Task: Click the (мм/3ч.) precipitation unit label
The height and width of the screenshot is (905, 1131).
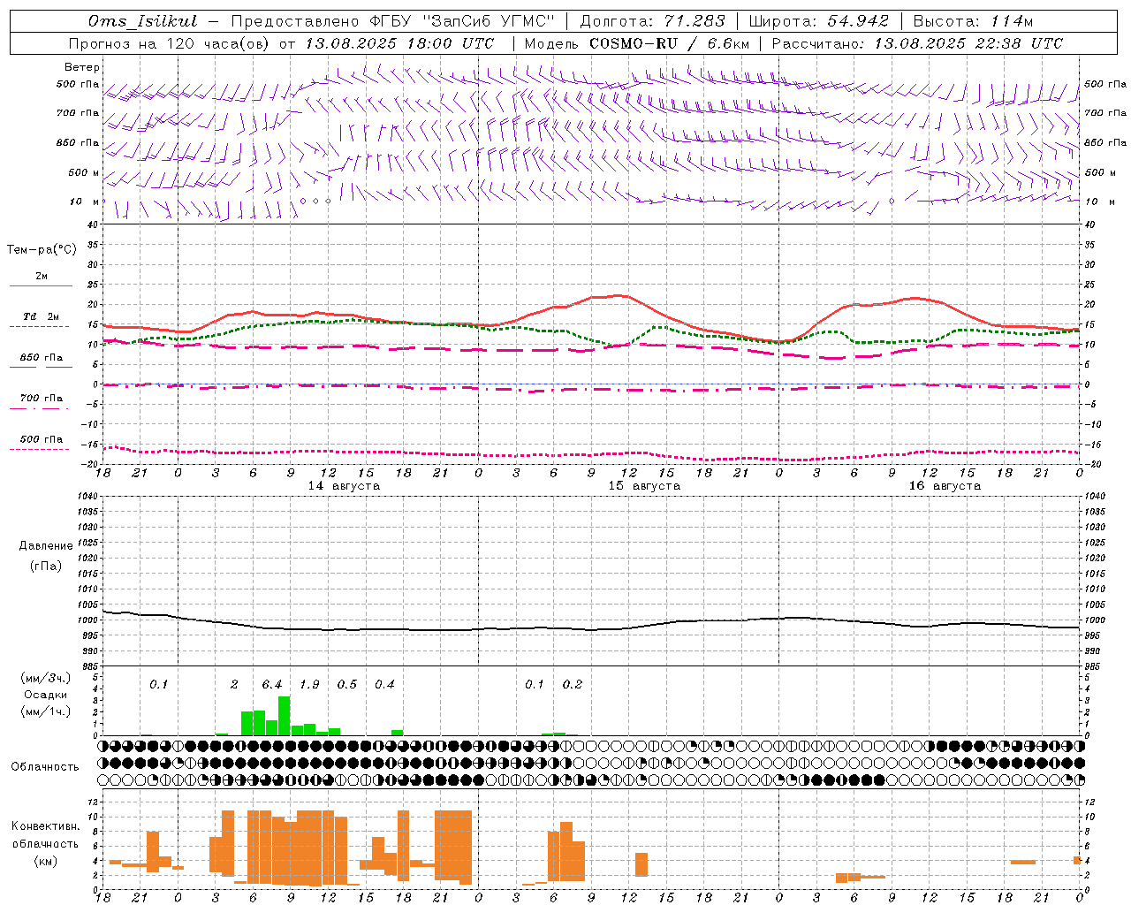Action: point(46,679)
